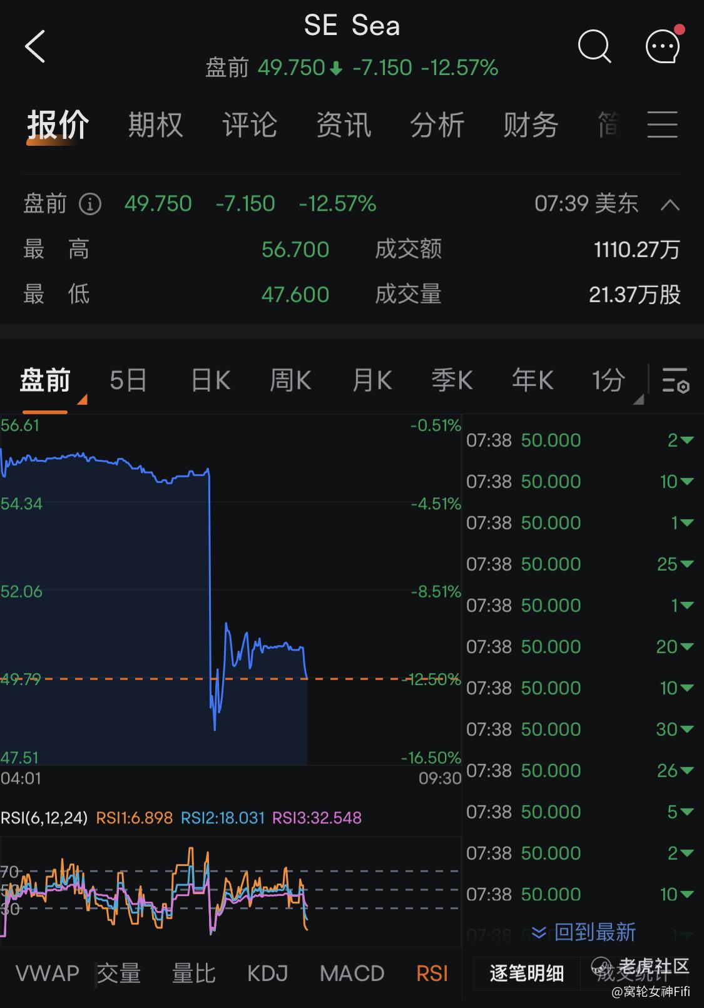This screenshot has width=704, height=1008.
Task: Select the VWAP indicator
Action: 48,974
